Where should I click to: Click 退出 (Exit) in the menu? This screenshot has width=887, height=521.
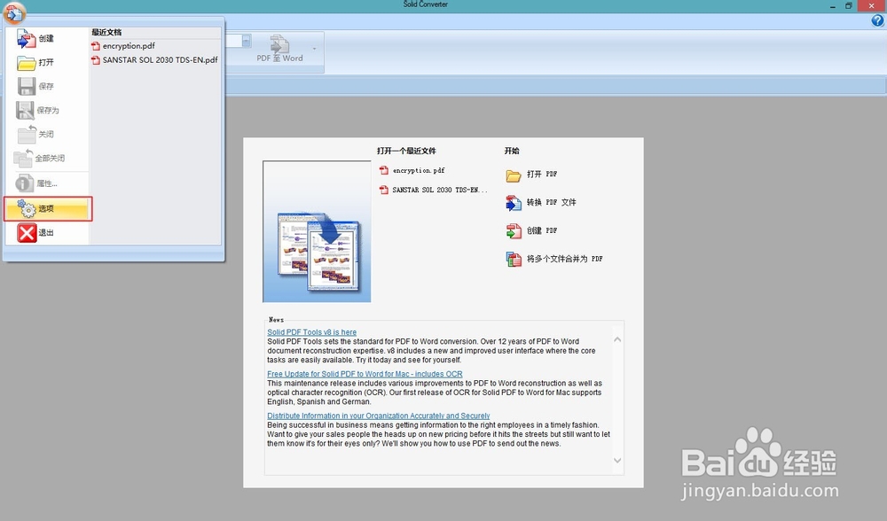46,232
